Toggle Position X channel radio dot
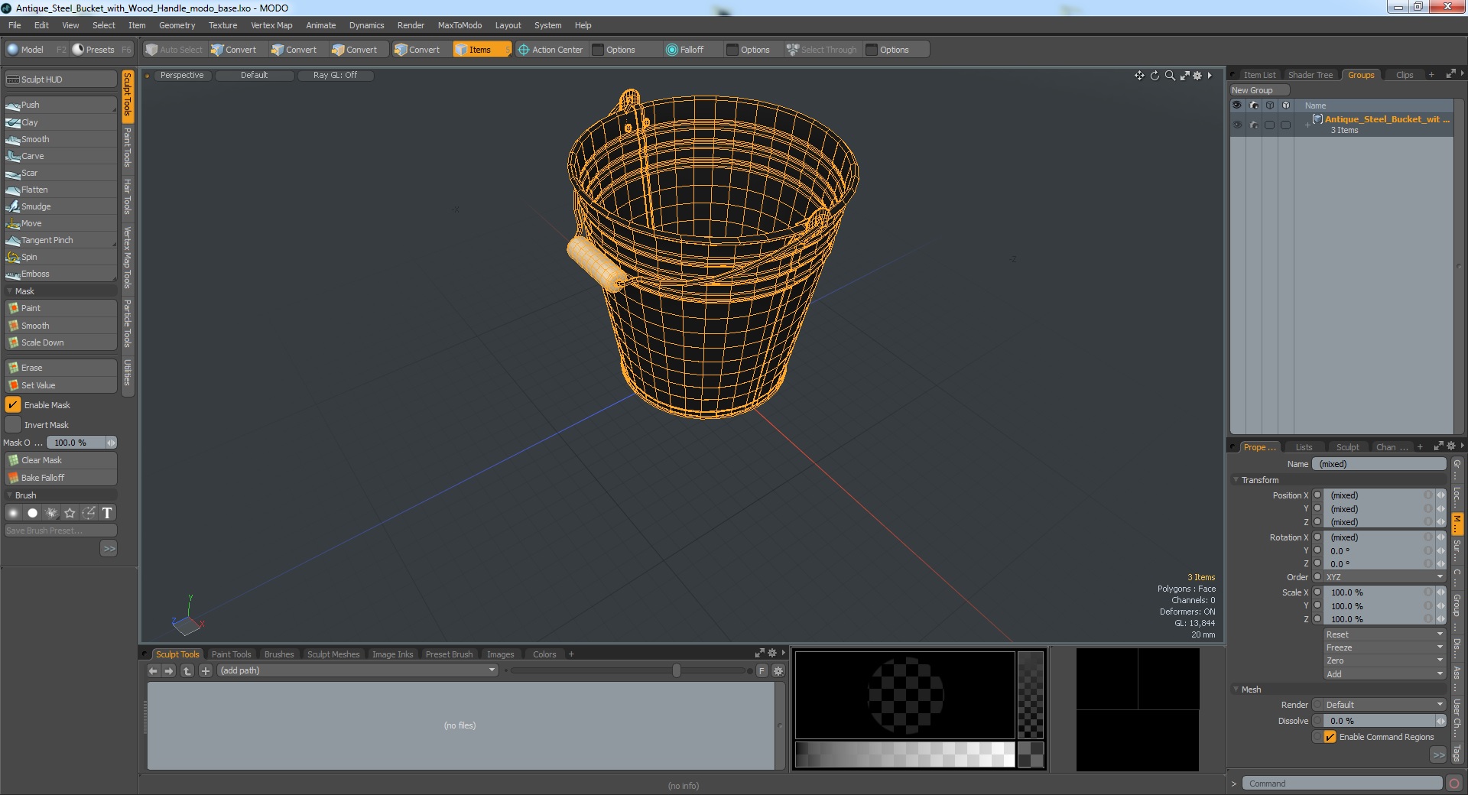Viewport: 1468px width, 795px height. click(1317, 495)
